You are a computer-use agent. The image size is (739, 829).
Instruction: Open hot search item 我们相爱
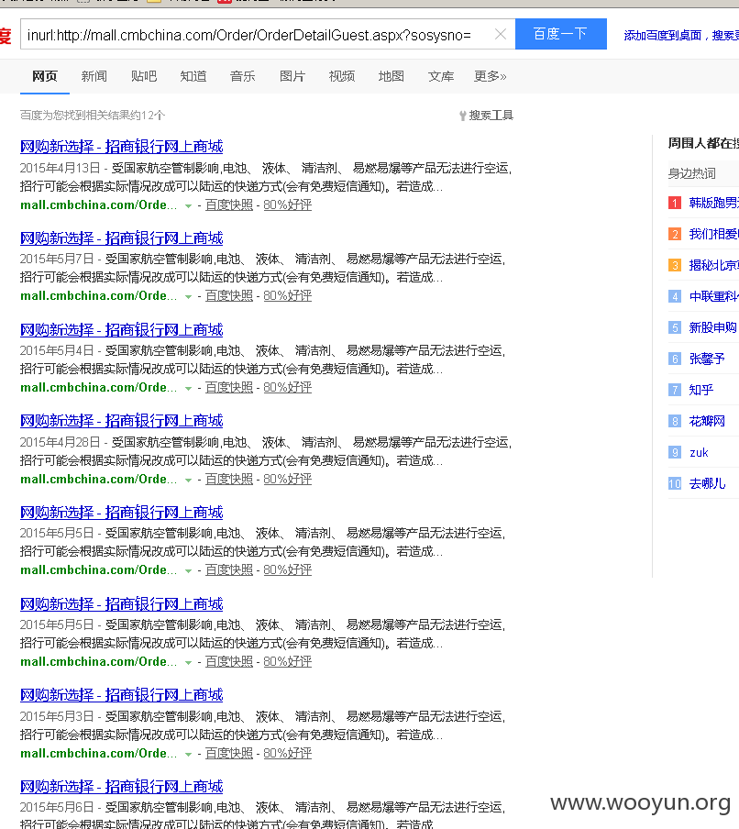[x=713, y=234]
